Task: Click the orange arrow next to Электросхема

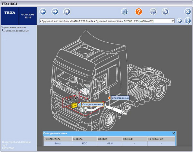Action: 109,98
